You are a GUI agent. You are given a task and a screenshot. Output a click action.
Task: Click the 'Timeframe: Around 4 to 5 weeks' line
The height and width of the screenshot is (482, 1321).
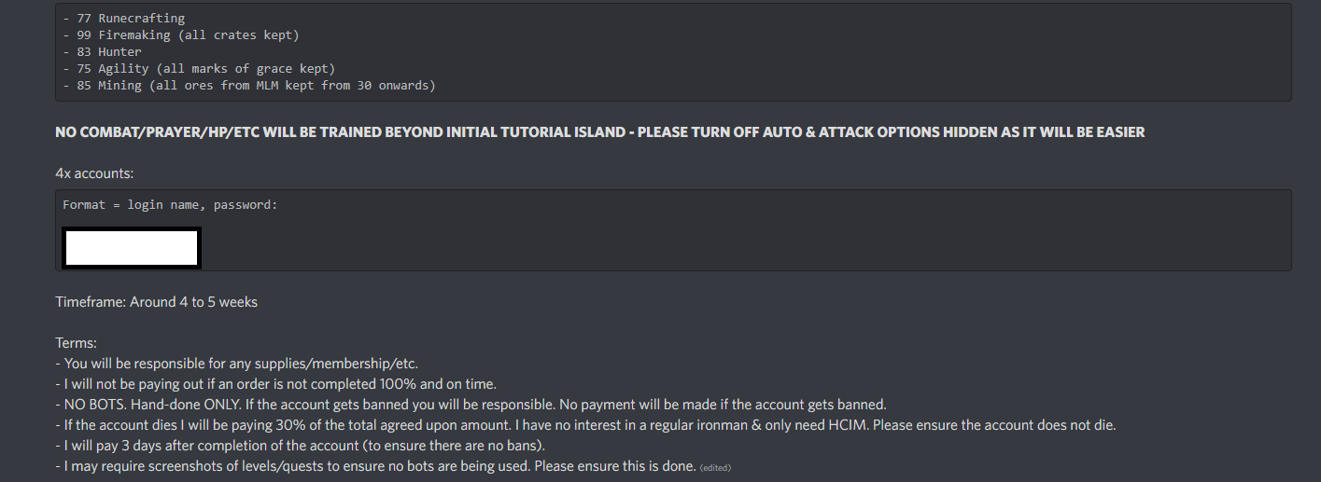156,302
